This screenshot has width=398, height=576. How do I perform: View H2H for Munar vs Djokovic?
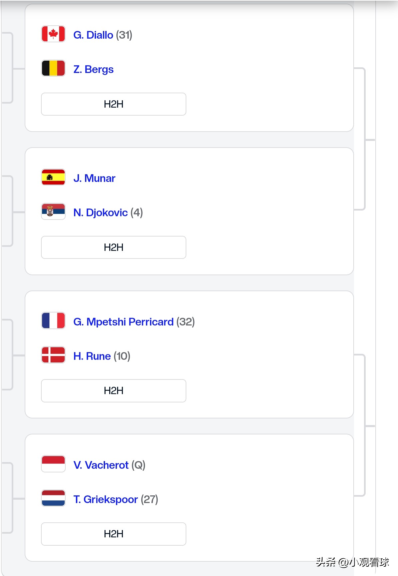click(x=114, y=248)
